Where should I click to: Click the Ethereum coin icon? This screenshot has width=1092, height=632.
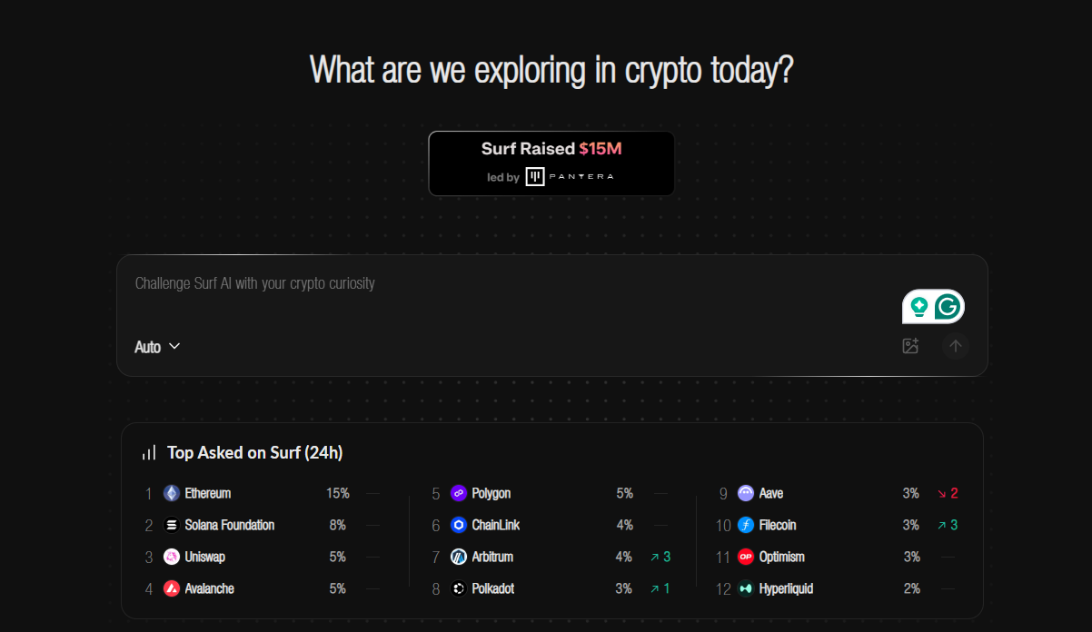(x=170, y=493)
